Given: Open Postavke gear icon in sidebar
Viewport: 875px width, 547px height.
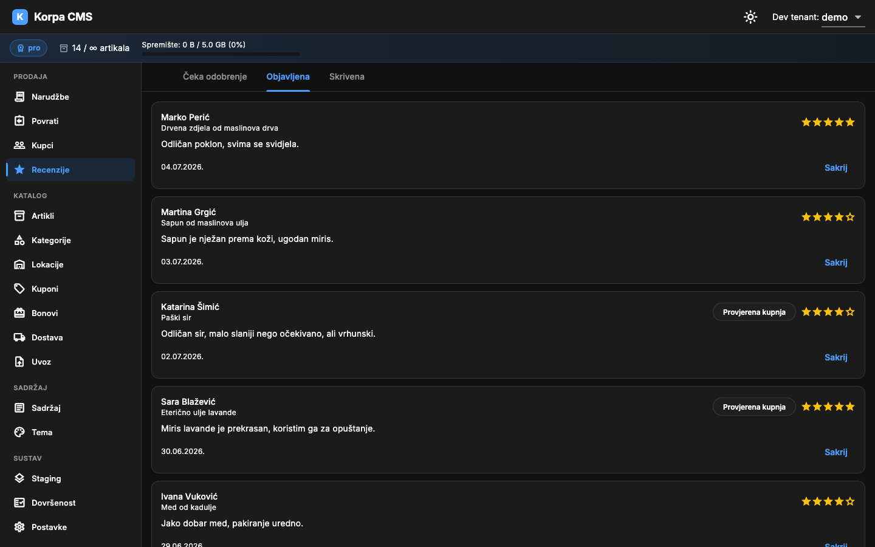Looking at the screenshot, I should [x=19, y=527].
